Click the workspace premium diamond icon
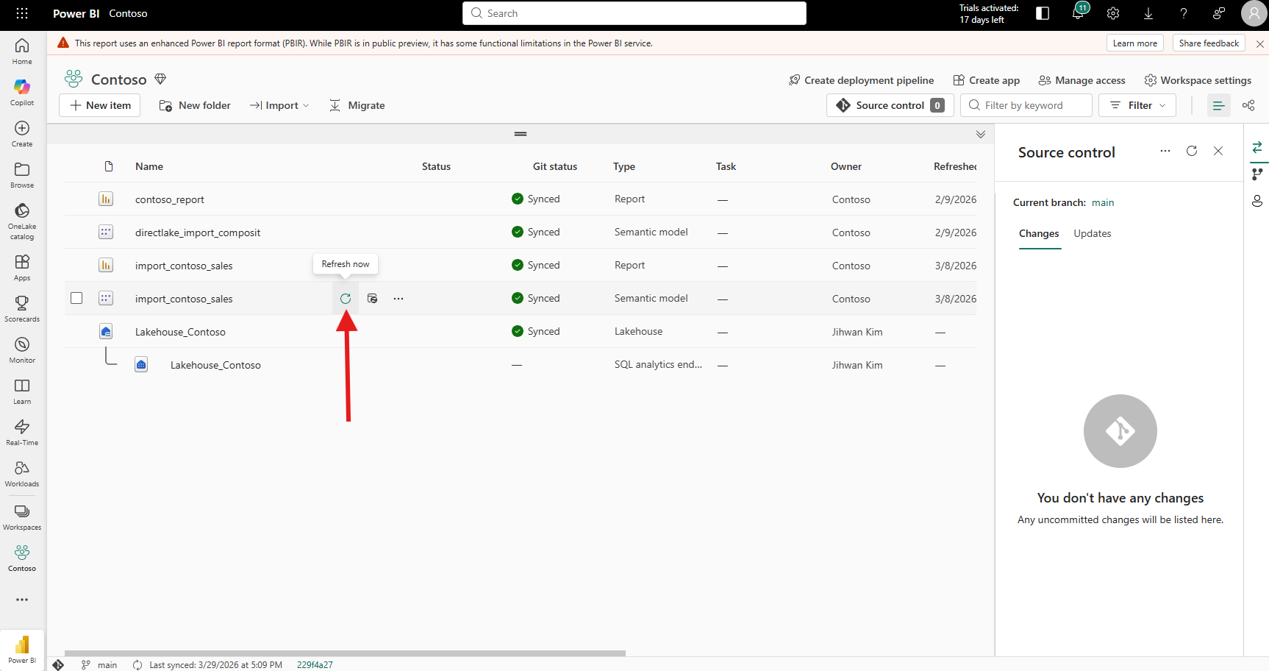The image size is (1269, 671). (160, 79)
